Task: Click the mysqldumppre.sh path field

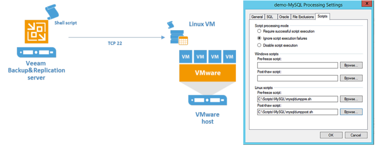Action: (x=298, y=99)
